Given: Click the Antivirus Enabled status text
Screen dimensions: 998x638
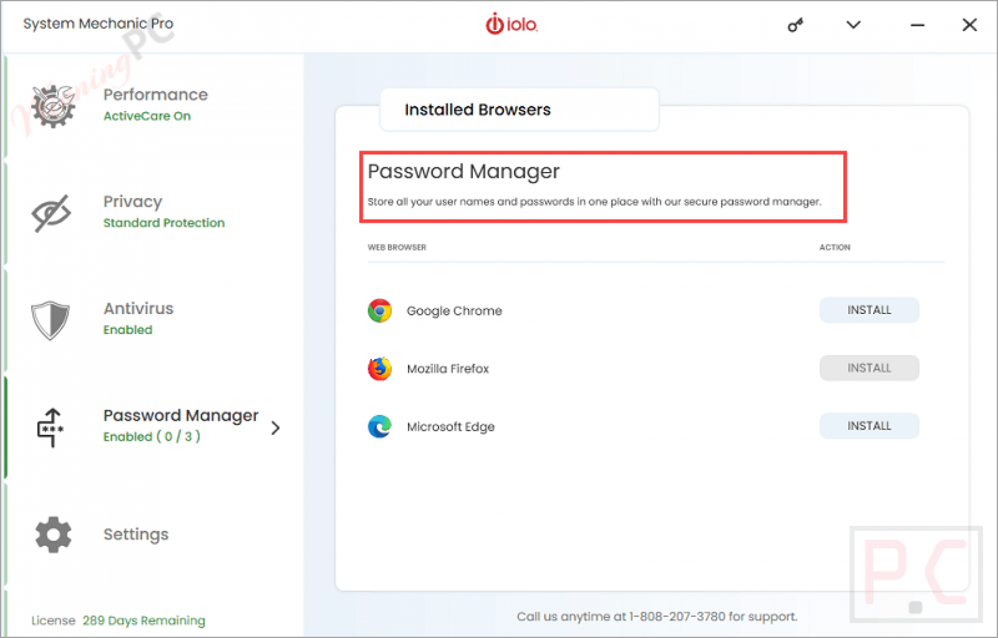Looking at the screenshot, I should point(127,330).
